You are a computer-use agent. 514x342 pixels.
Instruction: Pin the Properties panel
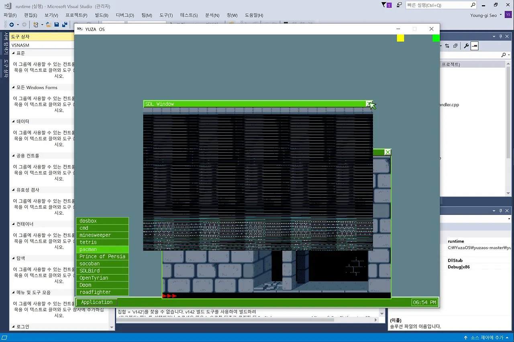(501, 211)
